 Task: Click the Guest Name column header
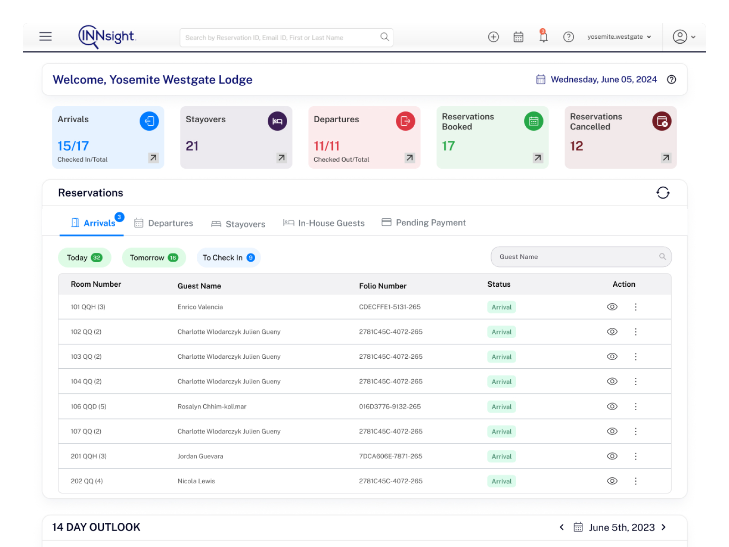point(199,286)
